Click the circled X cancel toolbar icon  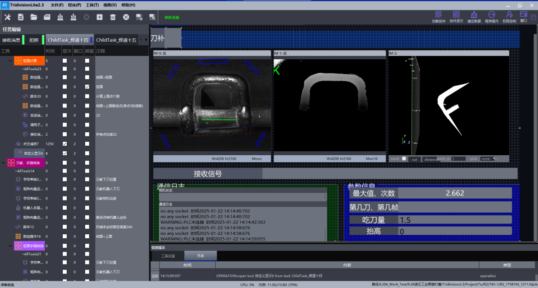(126, 17)
